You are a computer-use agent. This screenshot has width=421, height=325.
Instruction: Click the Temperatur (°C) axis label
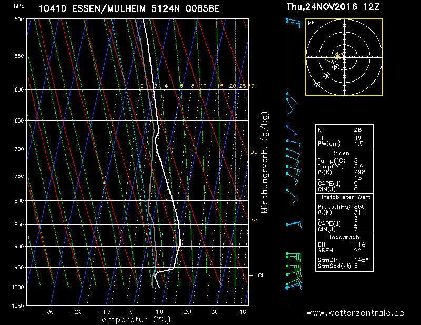click(134, 319)
